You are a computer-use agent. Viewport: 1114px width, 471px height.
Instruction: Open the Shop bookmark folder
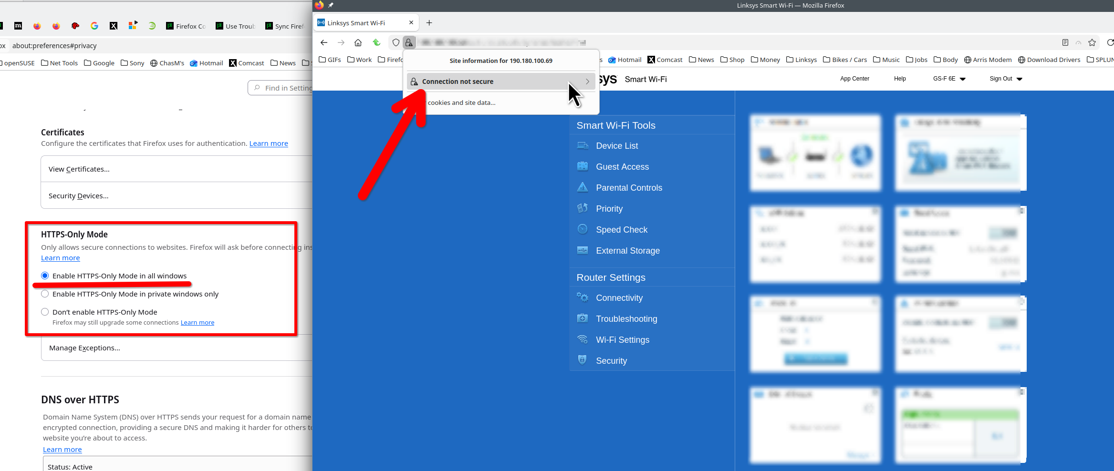click(732, 60)
